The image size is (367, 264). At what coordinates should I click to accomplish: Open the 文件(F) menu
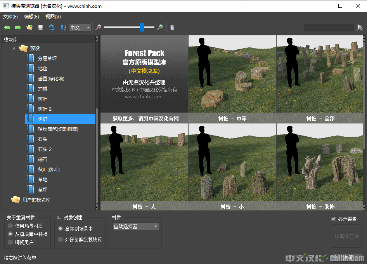[x=10, y=17]
